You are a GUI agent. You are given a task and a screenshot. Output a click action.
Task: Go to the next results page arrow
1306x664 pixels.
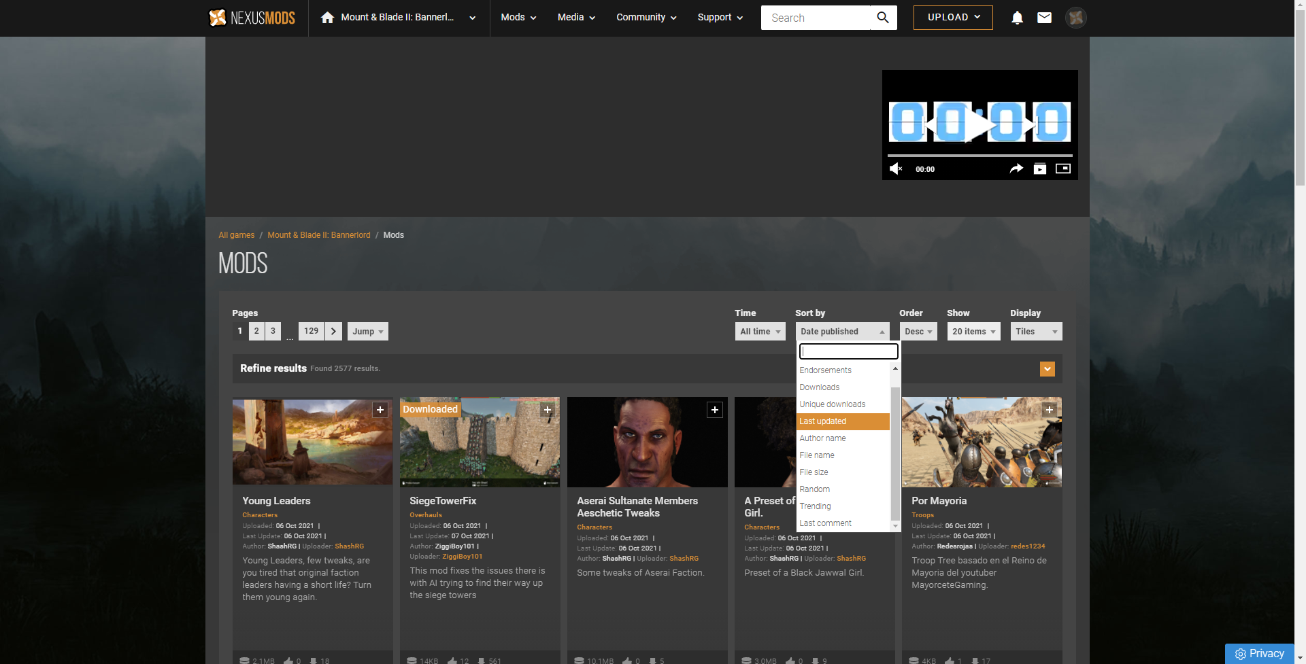click(333, 331)
